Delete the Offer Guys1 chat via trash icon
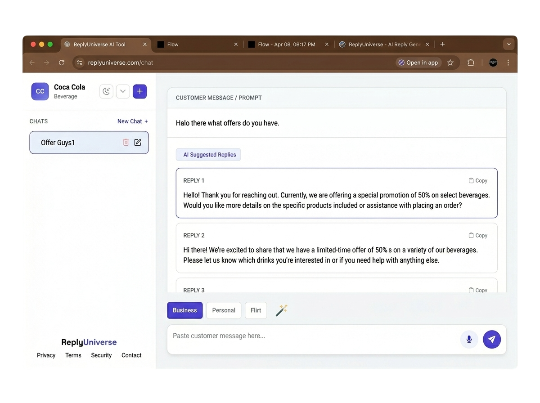540x403 pixels. (126, 142)
